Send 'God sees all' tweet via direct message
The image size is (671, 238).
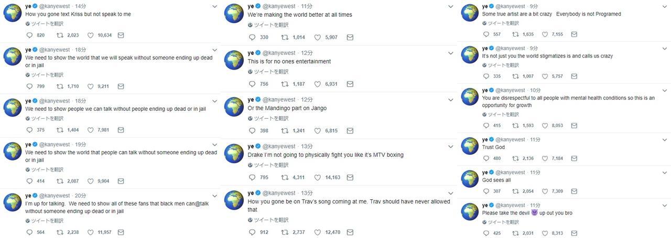(574, 191)
